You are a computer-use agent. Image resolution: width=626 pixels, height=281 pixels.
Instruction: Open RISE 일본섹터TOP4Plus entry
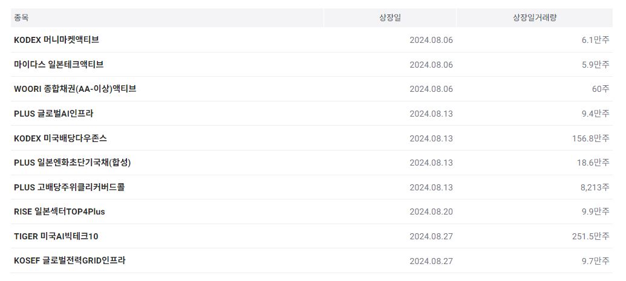(x=59, y=212)
